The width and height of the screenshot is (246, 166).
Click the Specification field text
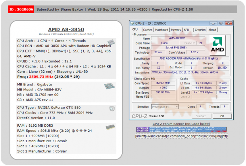tap(190, 58)
